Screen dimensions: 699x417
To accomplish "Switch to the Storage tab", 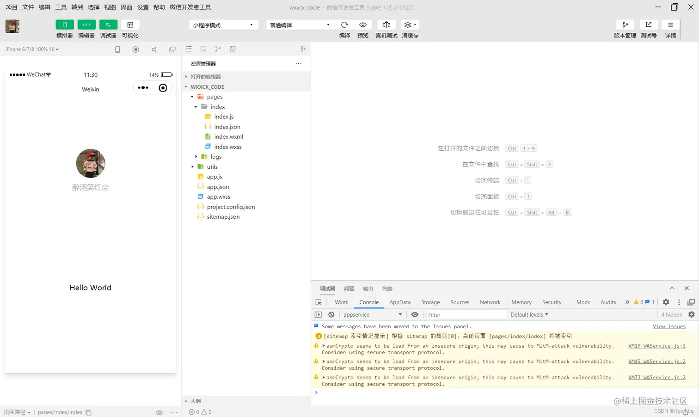I will coord(430,302).
